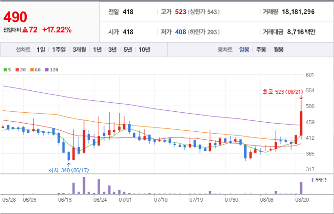Show the 5년 line chart
The image size is (334, 214).
pos(128,50)
